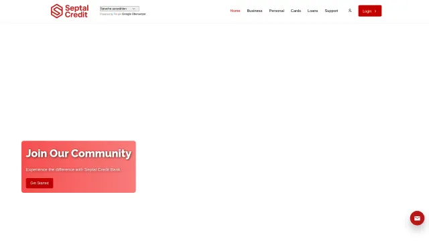Click the Septal Credit logo
This screenshot has width=429, height=241.
(x=70, y=11)
